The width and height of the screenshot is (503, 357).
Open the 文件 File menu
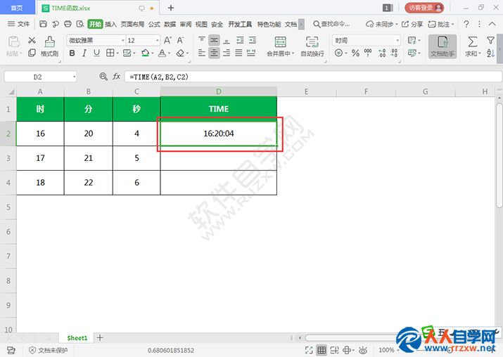(18, 24)
